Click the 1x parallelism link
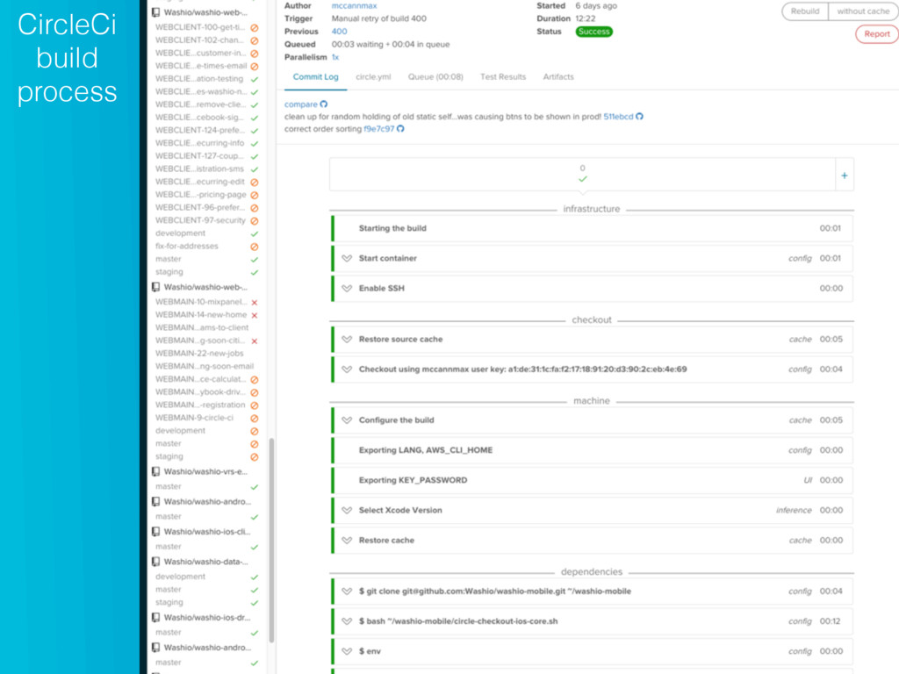The width and height of the screenshot is (899, 674). coord(334,57)
